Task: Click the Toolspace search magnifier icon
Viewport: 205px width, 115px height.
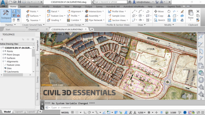Action: click(2, 39)
